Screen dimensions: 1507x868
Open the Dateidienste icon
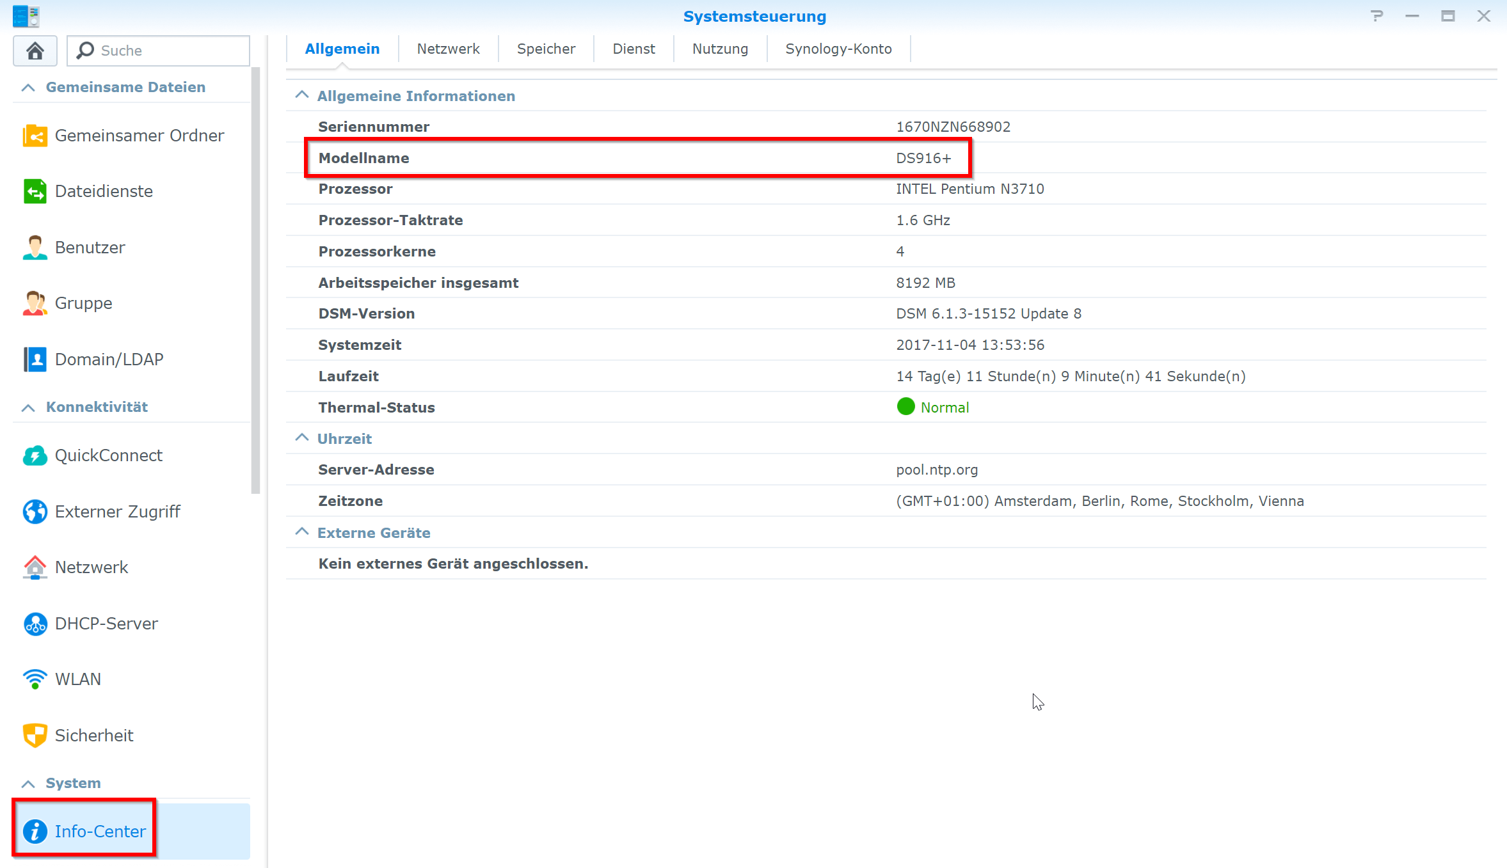tap(35, 191)
